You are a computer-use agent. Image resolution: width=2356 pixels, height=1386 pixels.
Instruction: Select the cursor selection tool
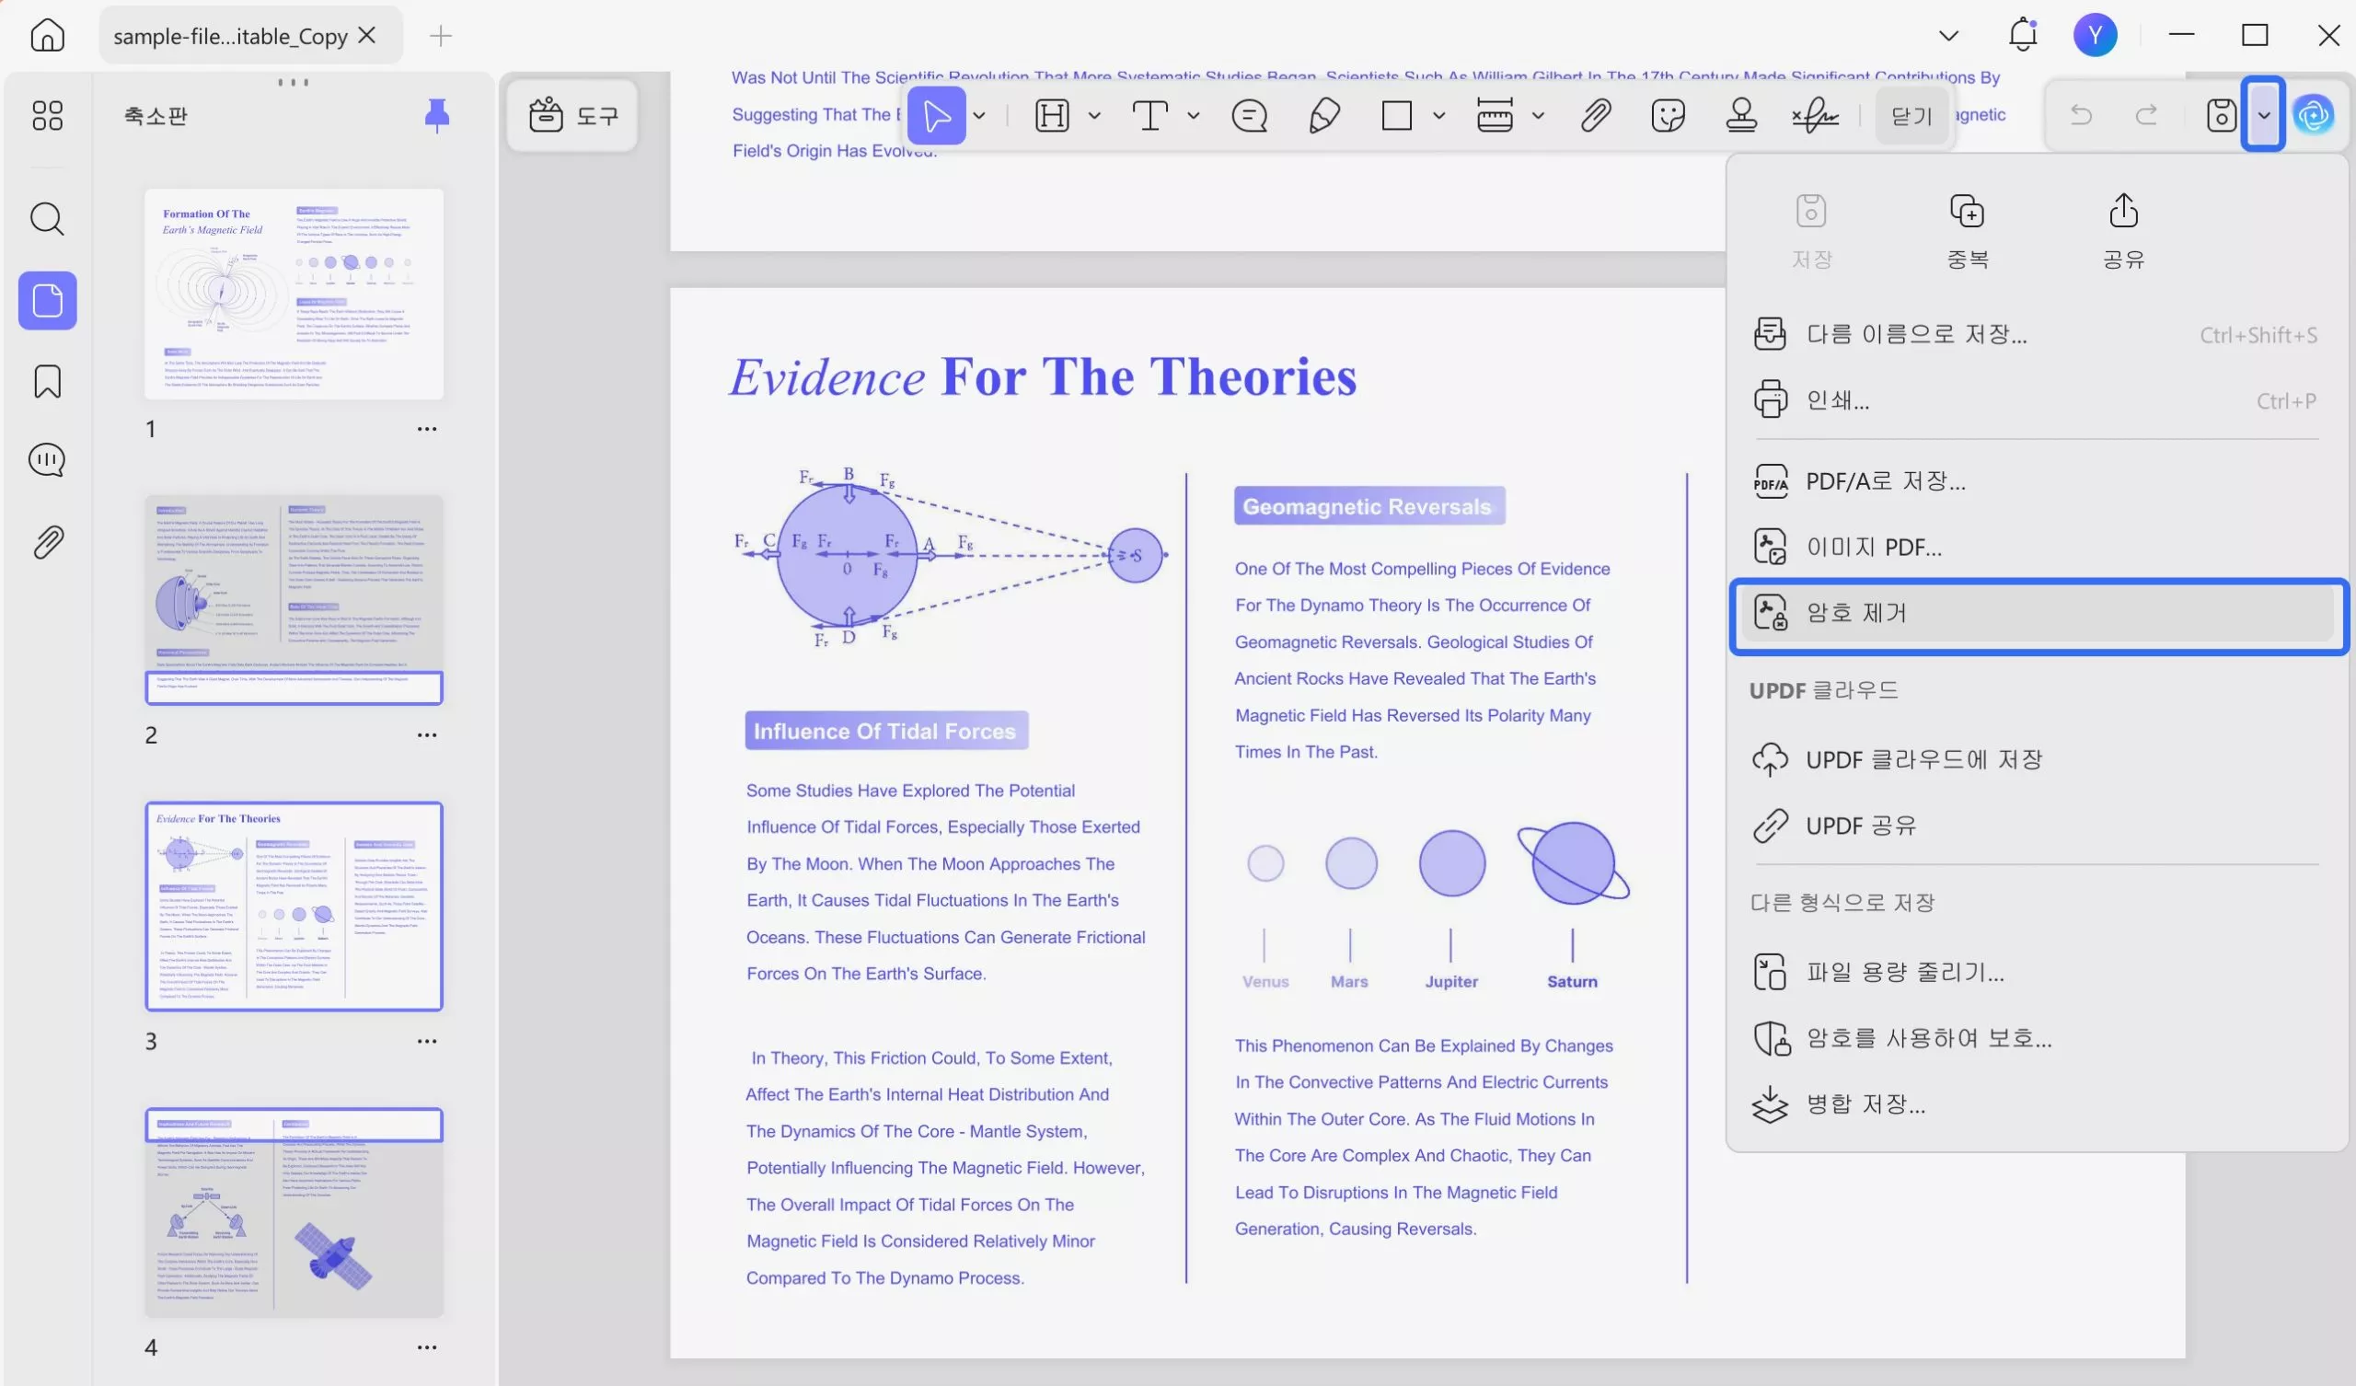point(936,115)
